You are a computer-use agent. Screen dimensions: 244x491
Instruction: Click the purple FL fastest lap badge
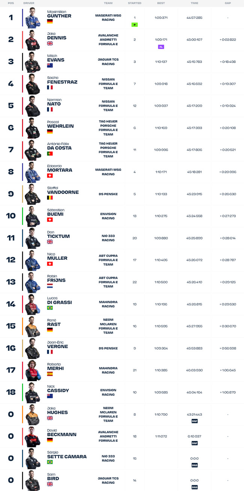pos(161,47)
